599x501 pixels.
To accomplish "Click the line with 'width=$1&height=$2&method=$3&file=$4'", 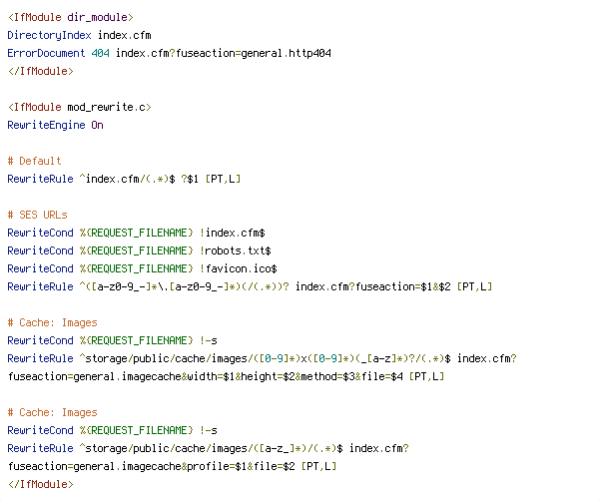I will click(227, 376).
